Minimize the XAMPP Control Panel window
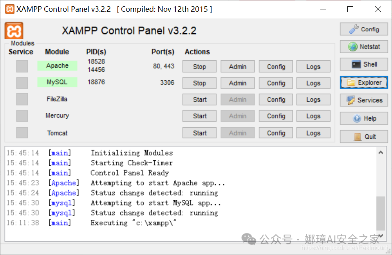This screenshot has width=392, height=255. tap(323, 9)
